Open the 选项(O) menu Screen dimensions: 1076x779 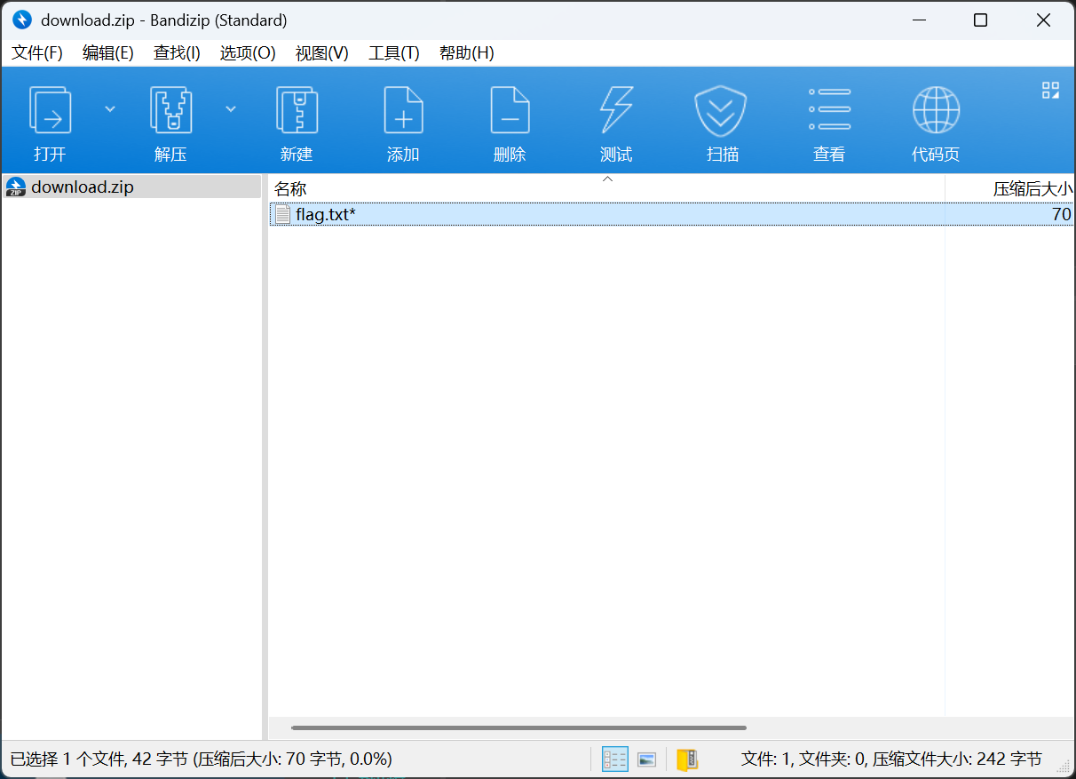[x=248, y=52]
